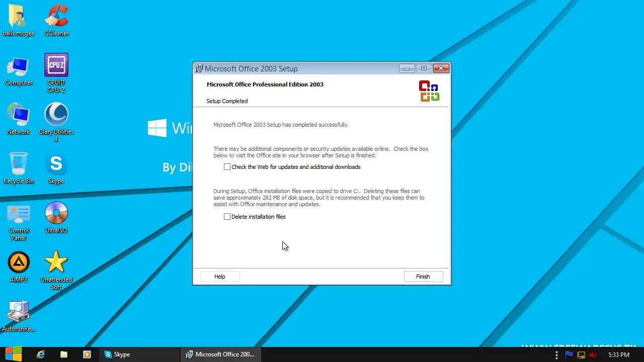Click the muted volume tray icon
The image size is (644, 362).
click(x=593, y=354)
